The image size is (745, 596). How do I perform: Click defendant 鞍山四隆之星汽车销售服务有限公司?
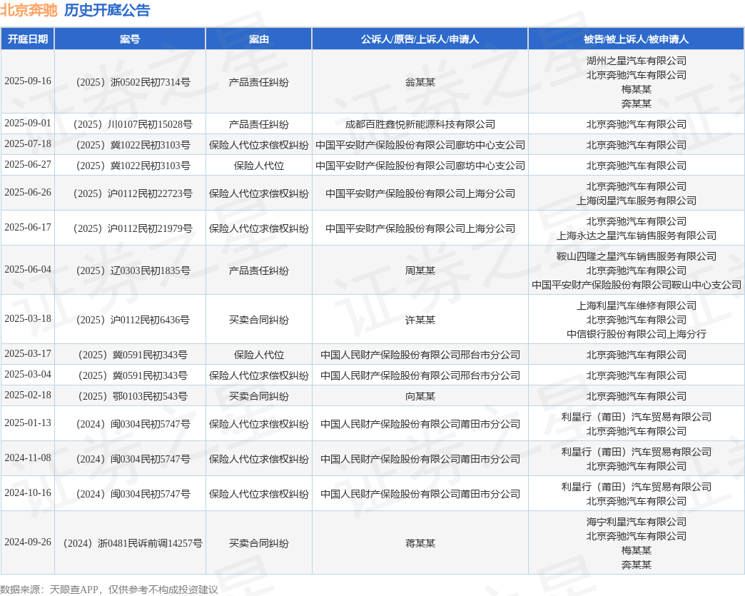coord(637,257)
